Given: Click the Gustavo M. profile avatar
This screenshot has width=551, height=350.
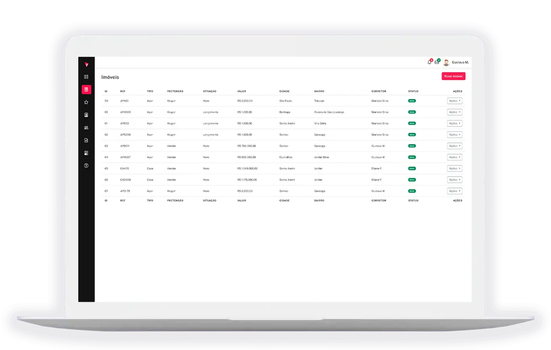Looking at the screenshot, I should coord(446,62).
